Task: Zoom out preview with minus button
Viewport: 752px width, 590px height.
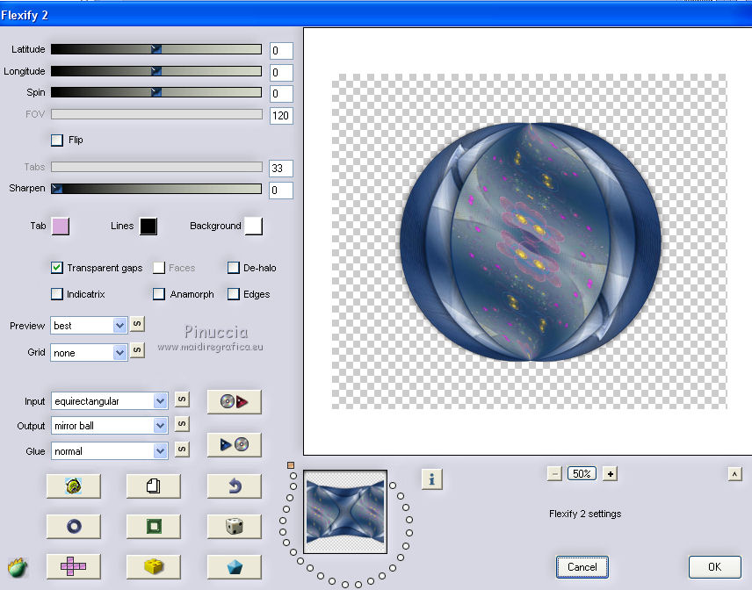Action: pyautogui.click(x=554, y=474)
